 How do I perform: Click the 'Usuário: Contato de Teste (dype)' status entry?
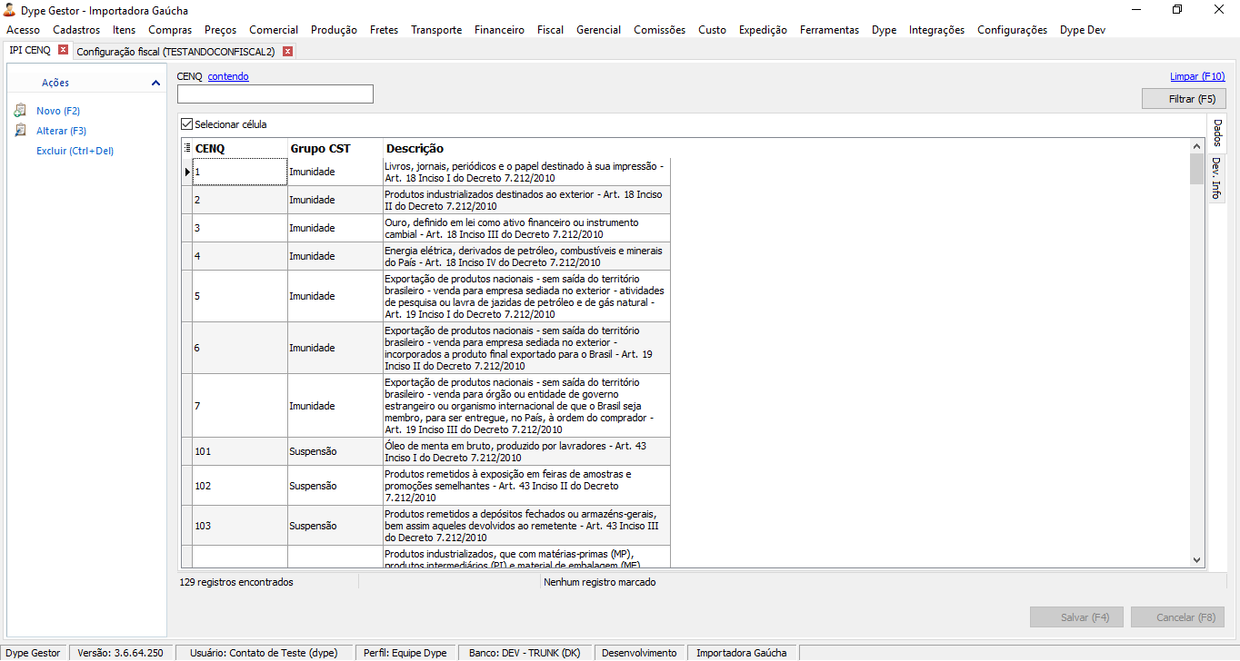264,653
